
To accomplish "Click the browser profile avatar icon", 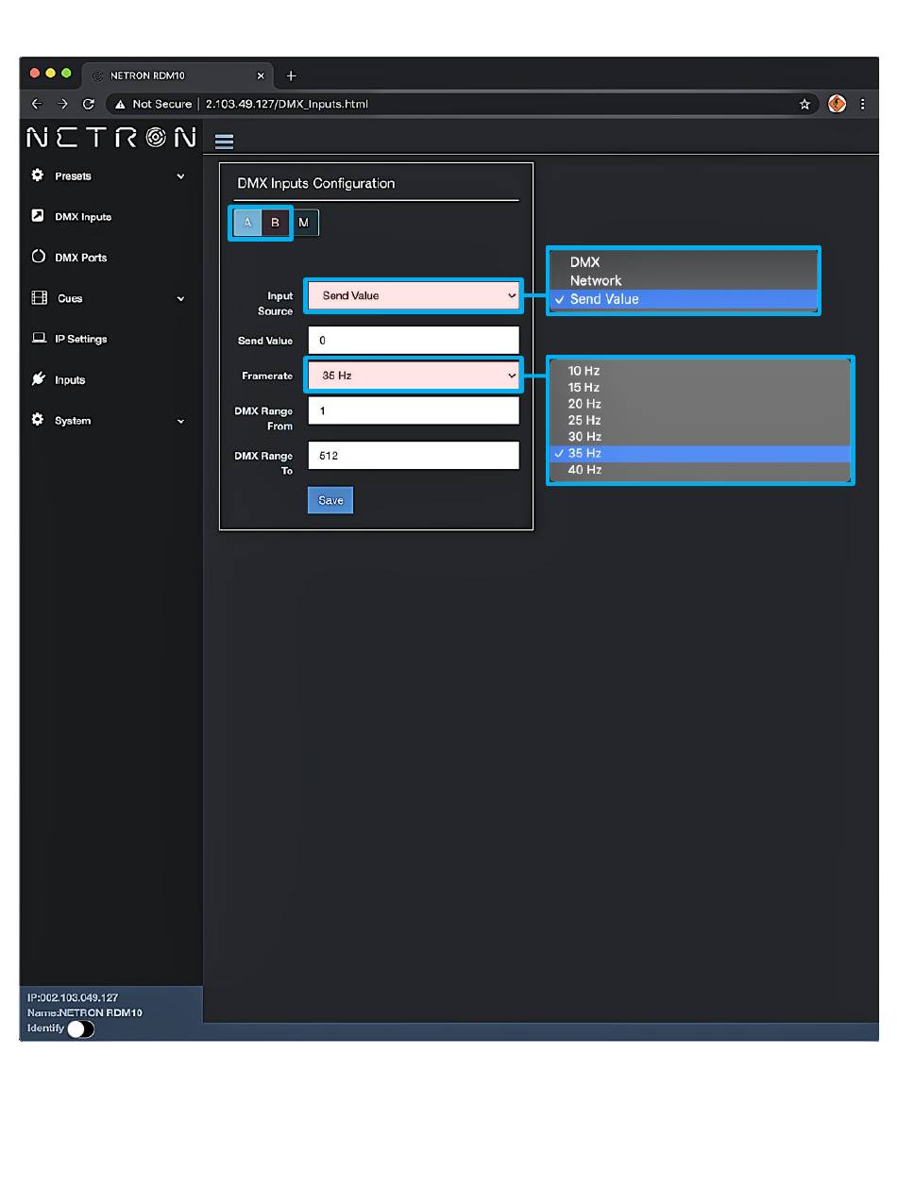I will [837, 104].
